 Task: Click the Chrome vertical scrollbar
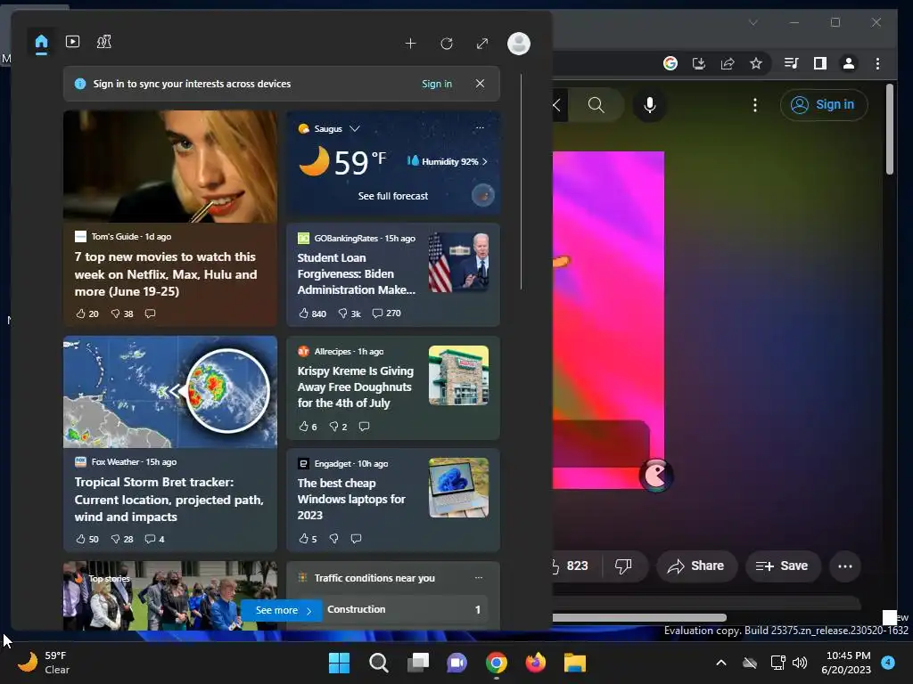tap(890, 130)
